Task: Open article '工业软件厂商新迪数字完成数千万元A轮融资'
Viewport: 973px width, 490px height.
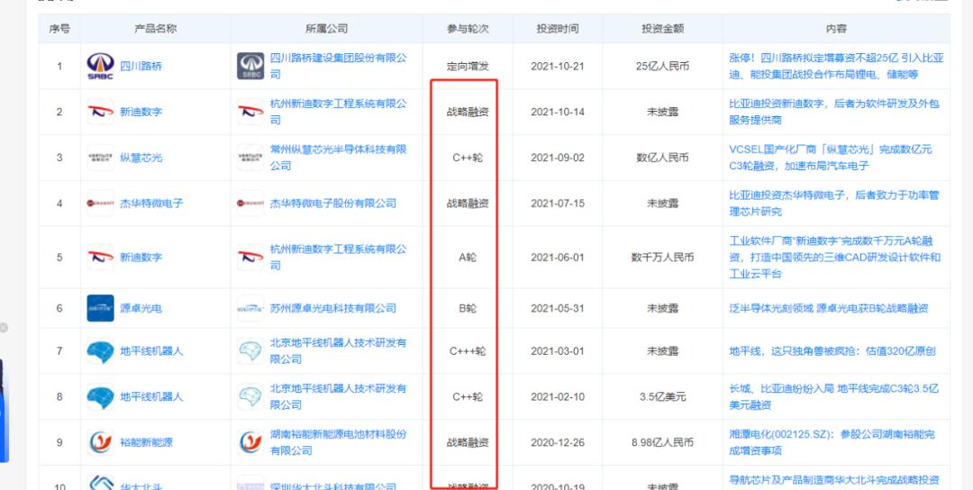Action: pos(834,257)
